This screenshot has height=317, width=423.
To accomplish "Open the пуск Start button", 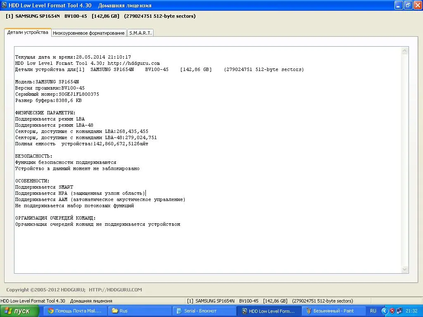I will tap(19, 311).
